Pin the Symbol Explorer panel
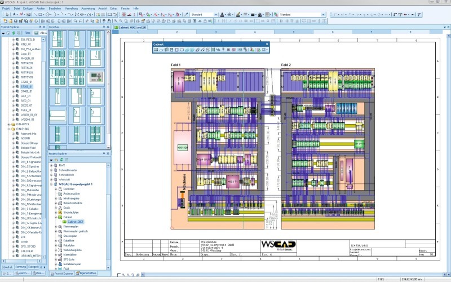The height and width of the screenshot is (282, 451). (39, 27)
